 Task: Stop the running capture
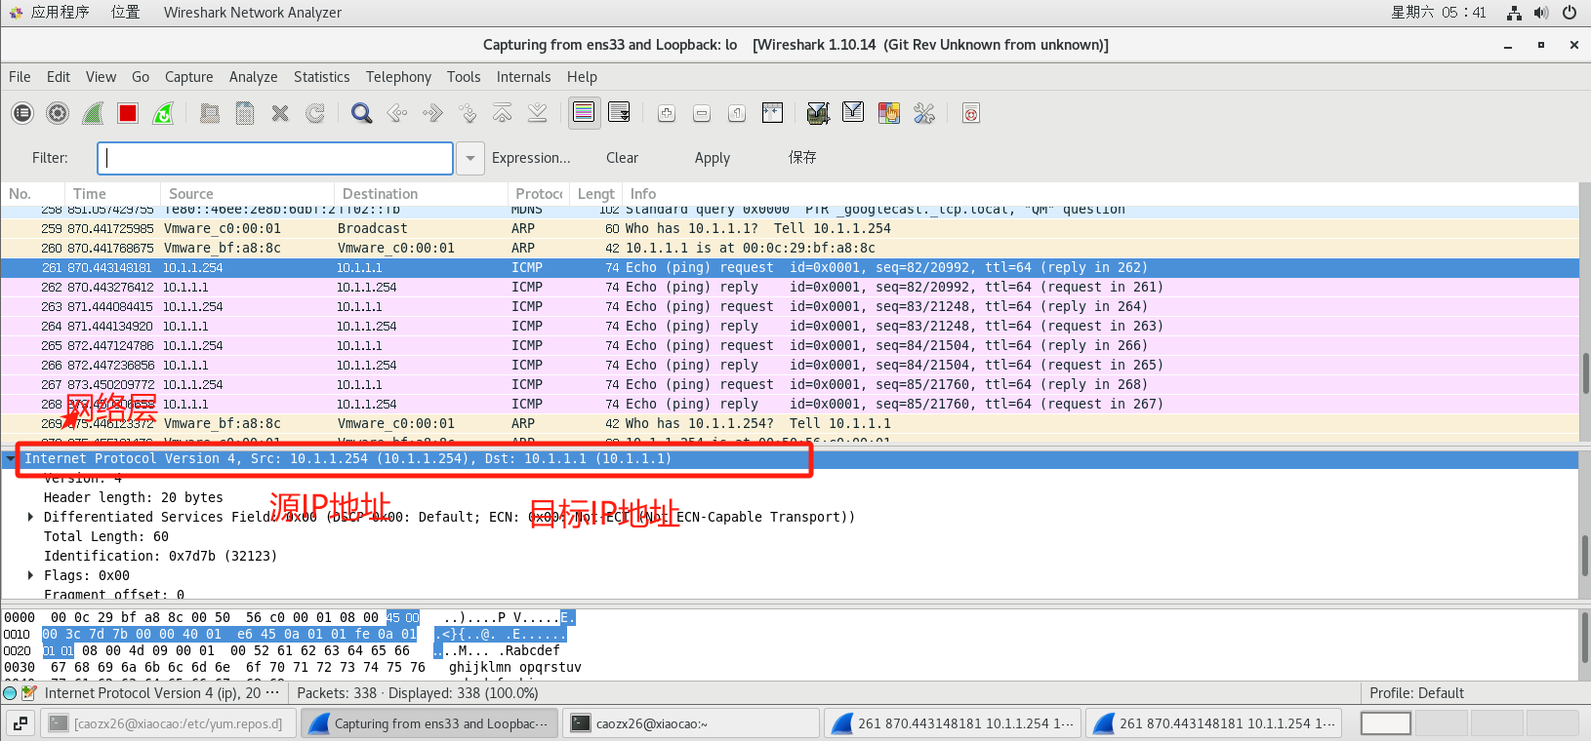click(x=128, y=113)
